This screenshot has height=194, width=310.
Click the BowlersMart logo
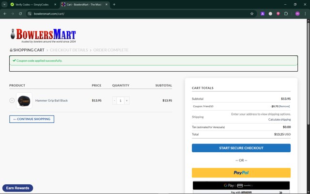tap(43, 35)
